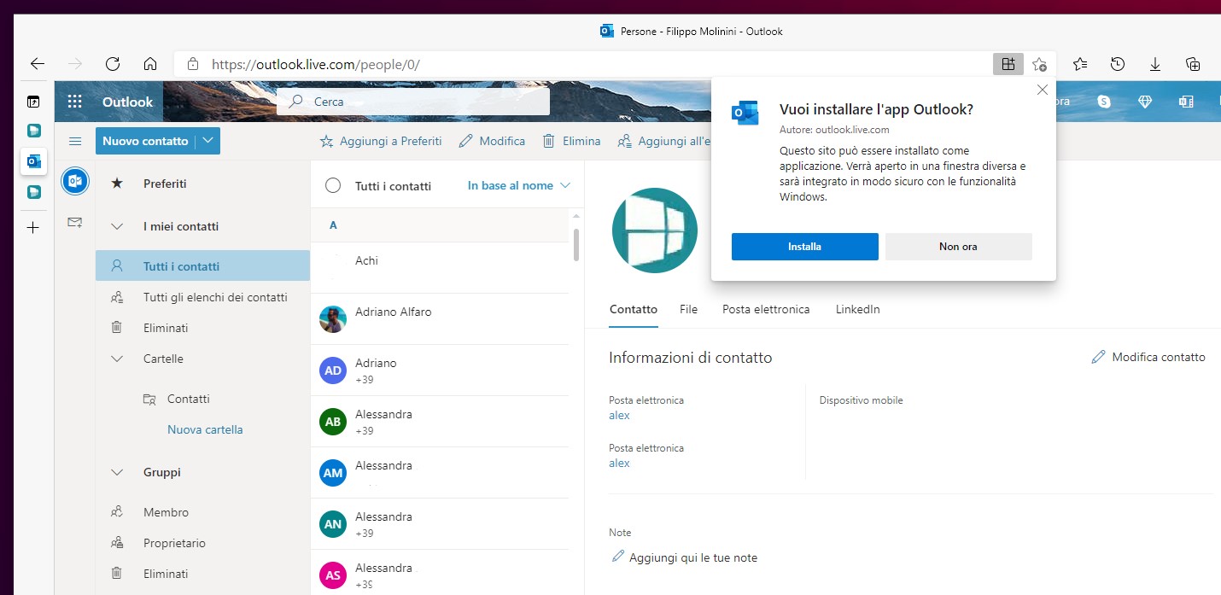Screen dimensions: 1221x595
Task: Click Modifica contatto link
Action: 1148,357
